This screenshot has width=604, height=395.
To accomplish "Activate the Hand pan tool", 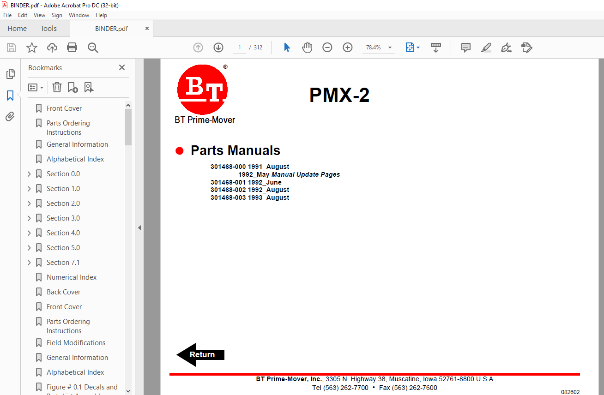I will pyautogui.click(x=307, y=48).
